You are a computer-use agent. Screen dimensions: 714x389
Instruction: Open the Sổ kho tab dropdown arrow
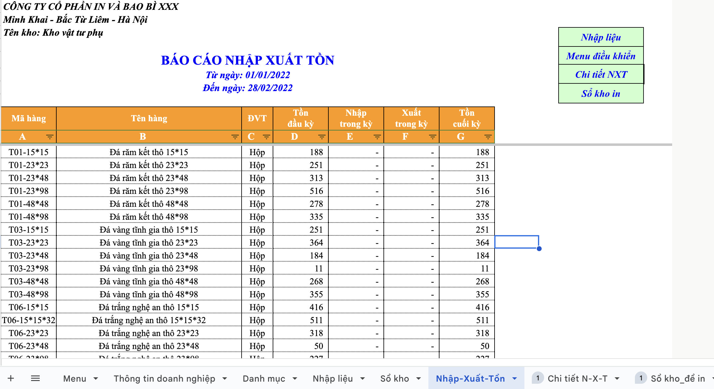click(419, 379)
